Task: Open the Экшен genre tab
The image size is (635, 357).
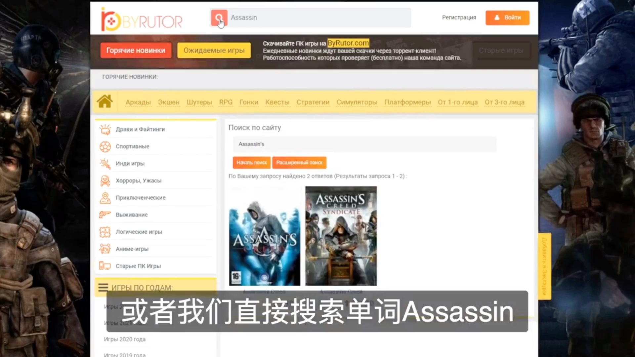Action: click(169, 102)
